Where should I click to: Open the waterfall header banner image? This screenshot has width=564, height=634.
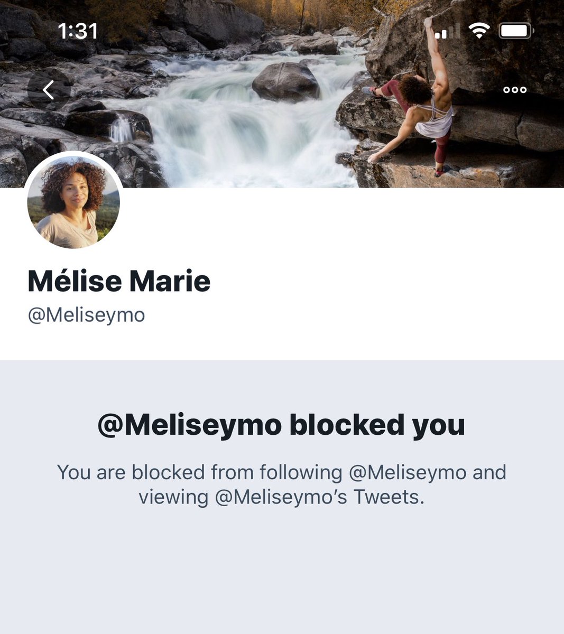click(282, 94)
